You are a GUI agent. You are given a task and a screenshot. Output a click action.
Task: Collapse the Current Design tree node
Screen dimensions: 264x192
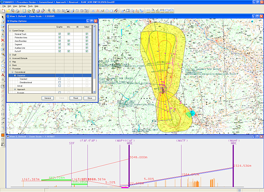10,30
